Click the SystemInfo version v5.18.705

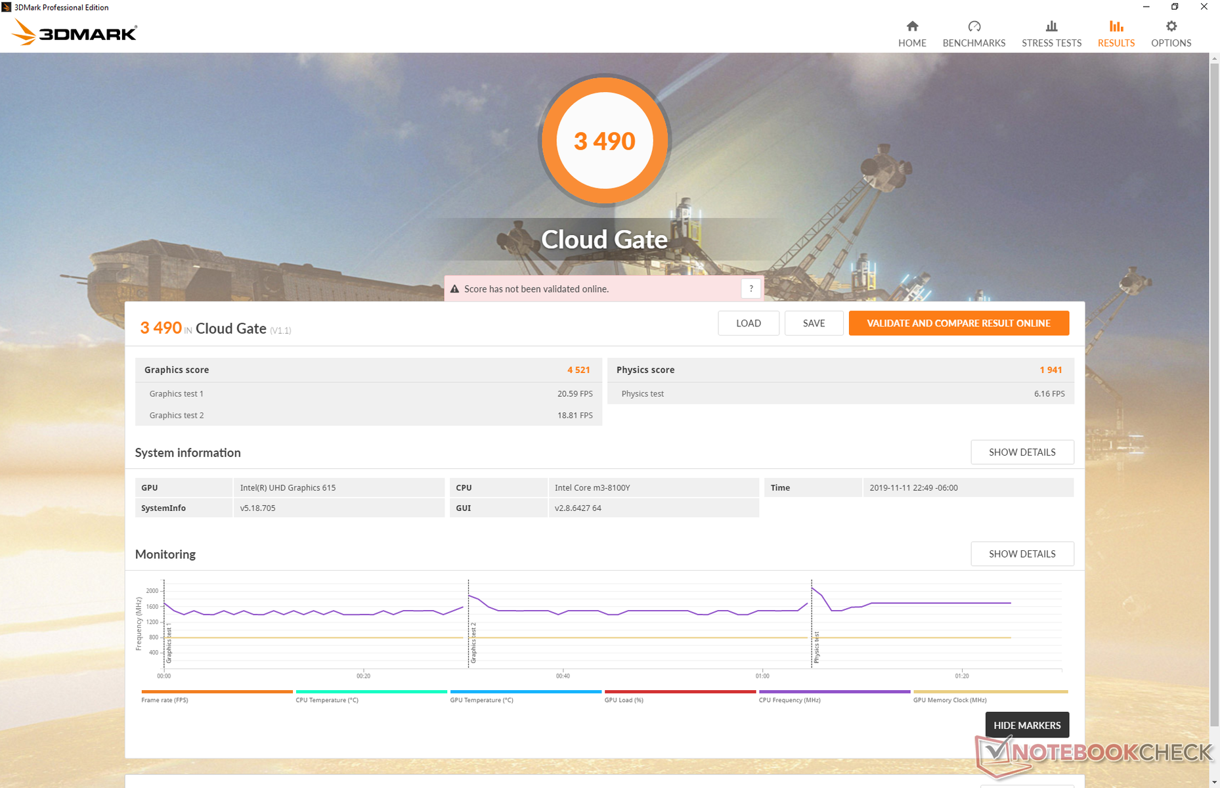point(257,508)
